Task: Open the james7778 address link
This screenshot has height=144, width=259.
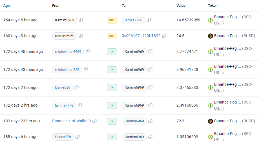Action: [133, 20]
